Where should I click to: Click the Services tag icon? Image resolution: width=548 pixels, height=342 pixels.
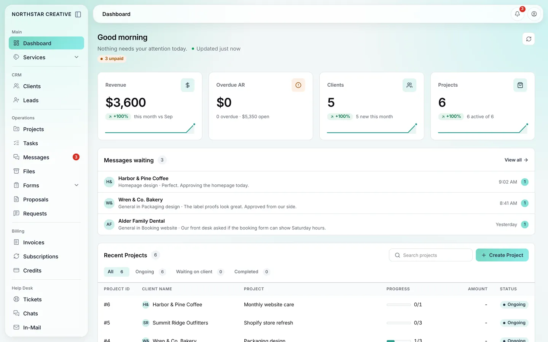[16, 57]
